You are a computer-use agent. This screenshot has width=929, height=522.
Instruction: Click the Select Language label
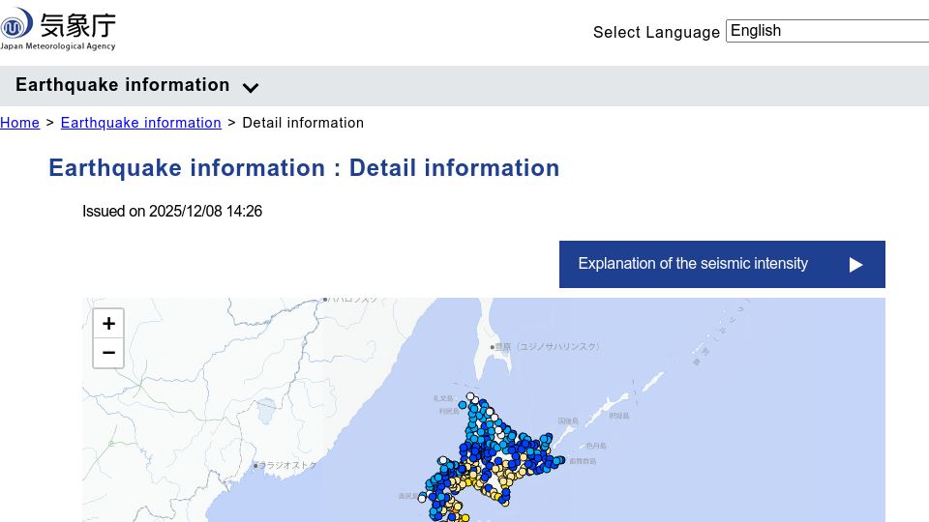(x=656, y=32)
